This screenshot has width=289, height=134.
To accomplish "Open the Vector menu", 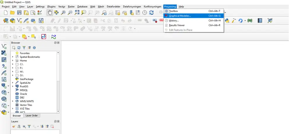I will [61, 6].
